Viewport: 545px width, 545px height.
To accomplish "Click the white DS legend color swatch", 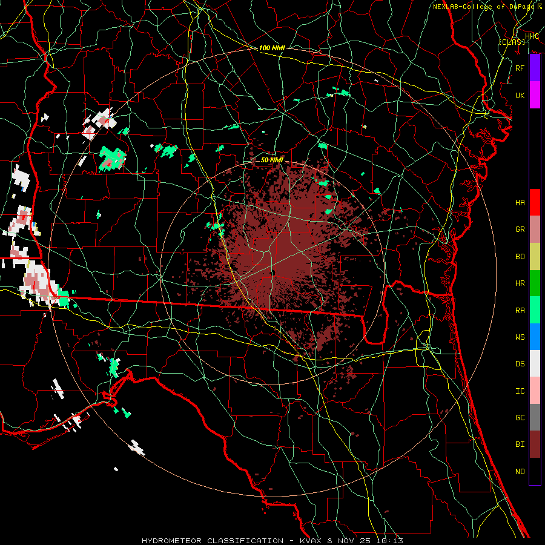I will [x=535, y=363].
